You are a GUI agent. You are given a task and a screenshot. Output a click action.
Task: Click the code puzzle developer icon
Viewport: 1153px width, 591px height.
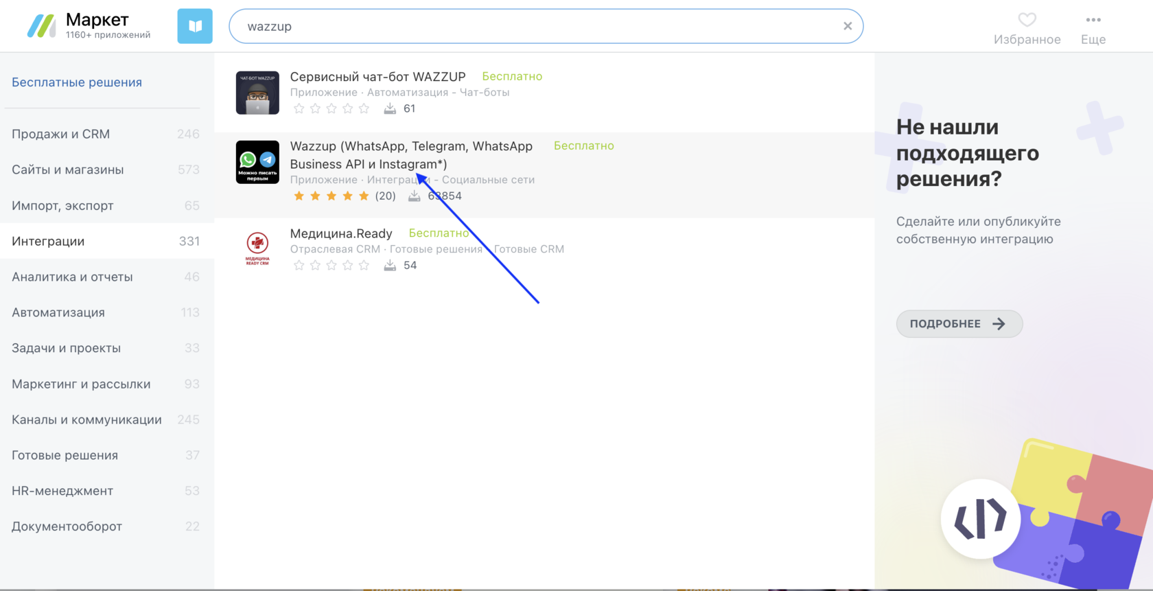click(980, 518)
